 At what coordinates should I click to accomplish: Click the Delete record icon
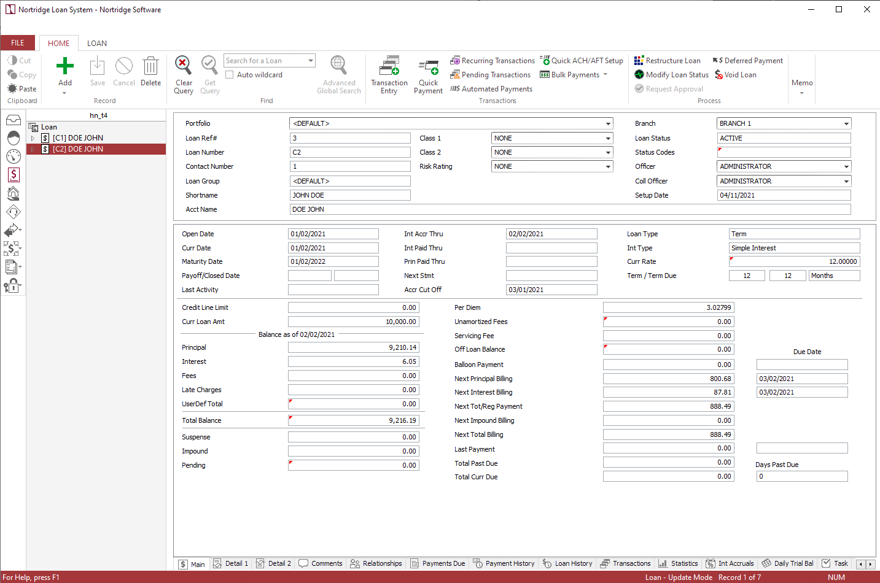(150, 66)
